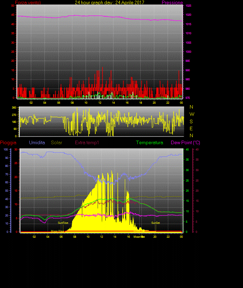Click the 'SunRise' marker label
This screenshot has width=243, height=288.
click(63, 223)
